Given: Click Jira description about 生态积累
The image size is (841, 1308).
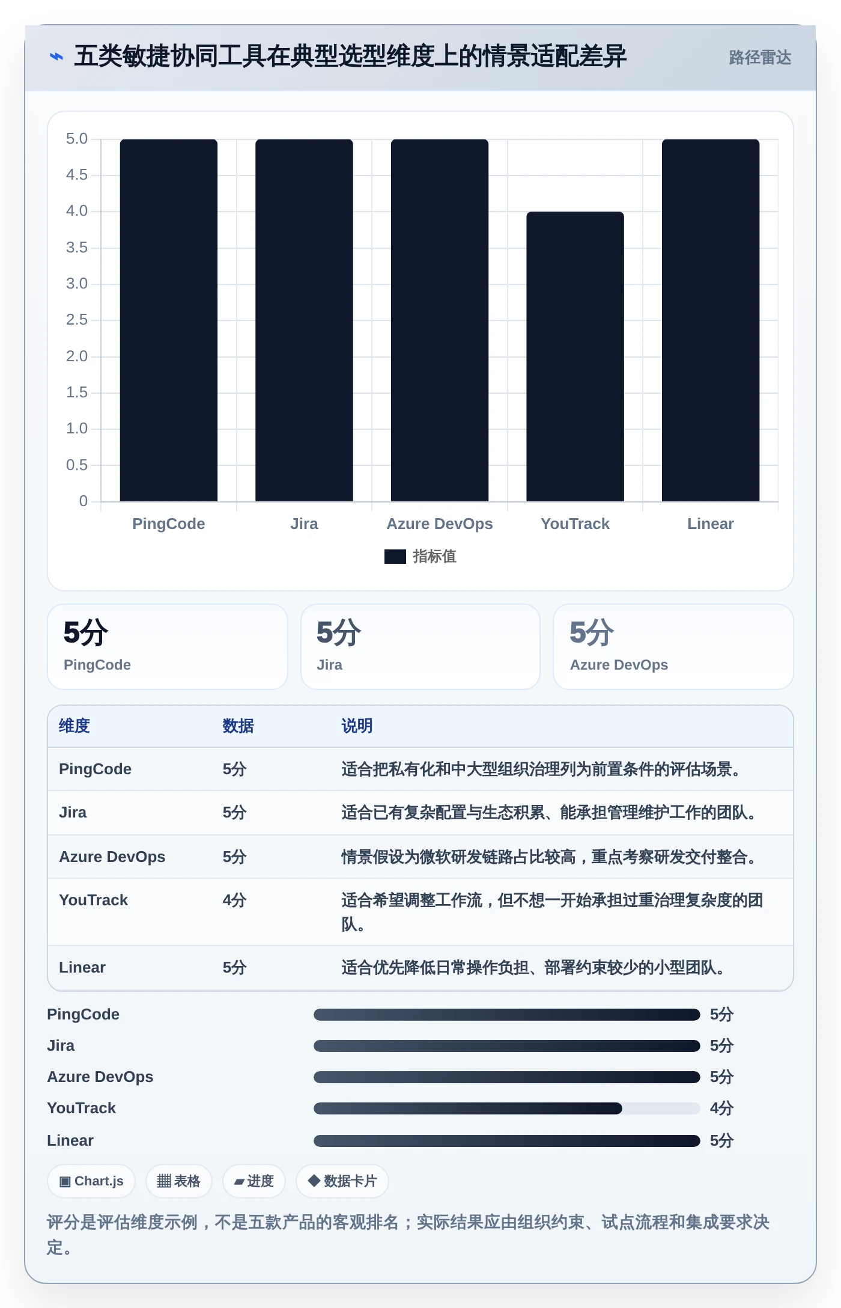Looking at the screenshot, I should (x=549, y=813).
